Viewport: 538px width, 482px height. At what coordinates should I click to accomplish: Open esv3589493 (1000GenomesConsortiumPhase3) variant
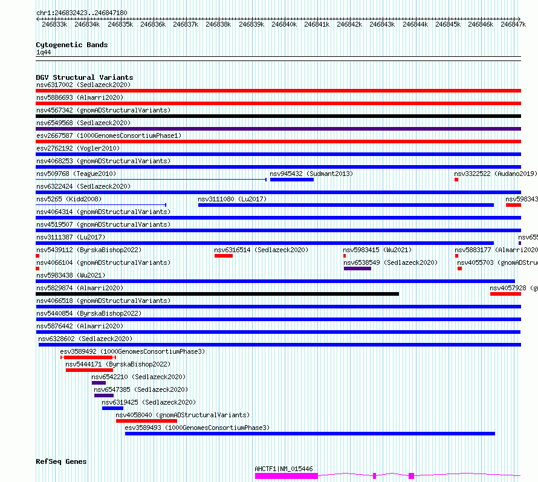(x=197, y=428)
